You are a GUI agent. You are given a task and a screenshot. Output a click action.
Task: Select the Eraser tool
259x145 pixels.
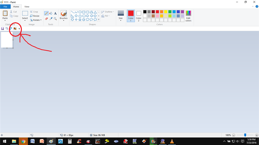(x=47, y=19)
